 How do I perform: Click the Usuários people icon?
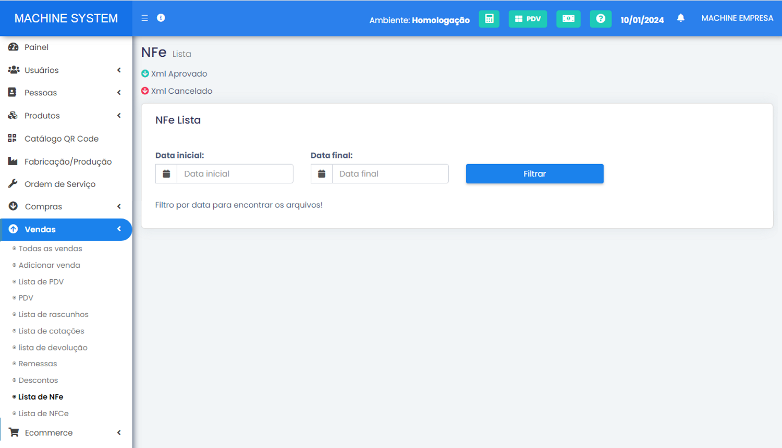[x=14, y=70]
